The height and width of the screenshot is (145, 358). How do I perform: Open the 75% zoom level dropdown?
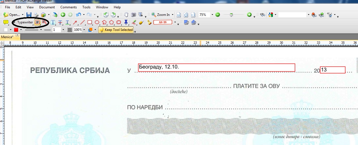coord(212,15)
